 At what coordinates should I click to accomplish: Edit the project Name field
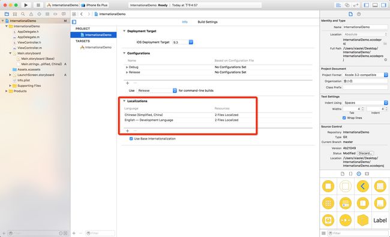click(365, 27)
